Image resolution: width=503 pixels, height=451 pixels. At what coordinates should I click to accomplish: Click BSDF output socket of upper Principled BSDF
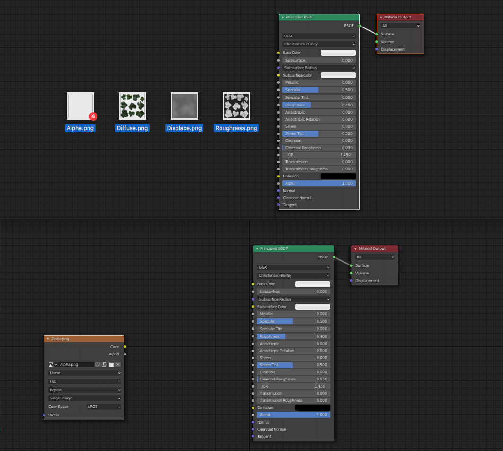pyautogui.click(x=360, y=26)
